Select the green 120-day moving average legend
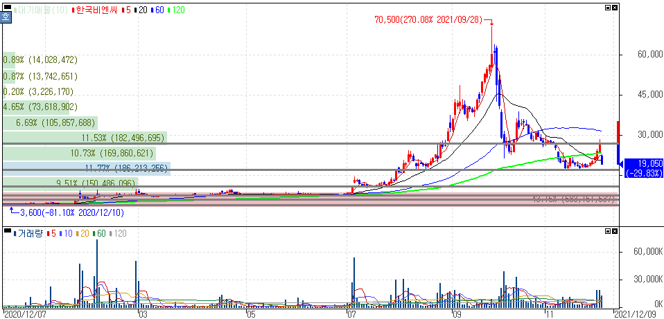The height and width of the screenshot is (319, 664). pos(176,10)
